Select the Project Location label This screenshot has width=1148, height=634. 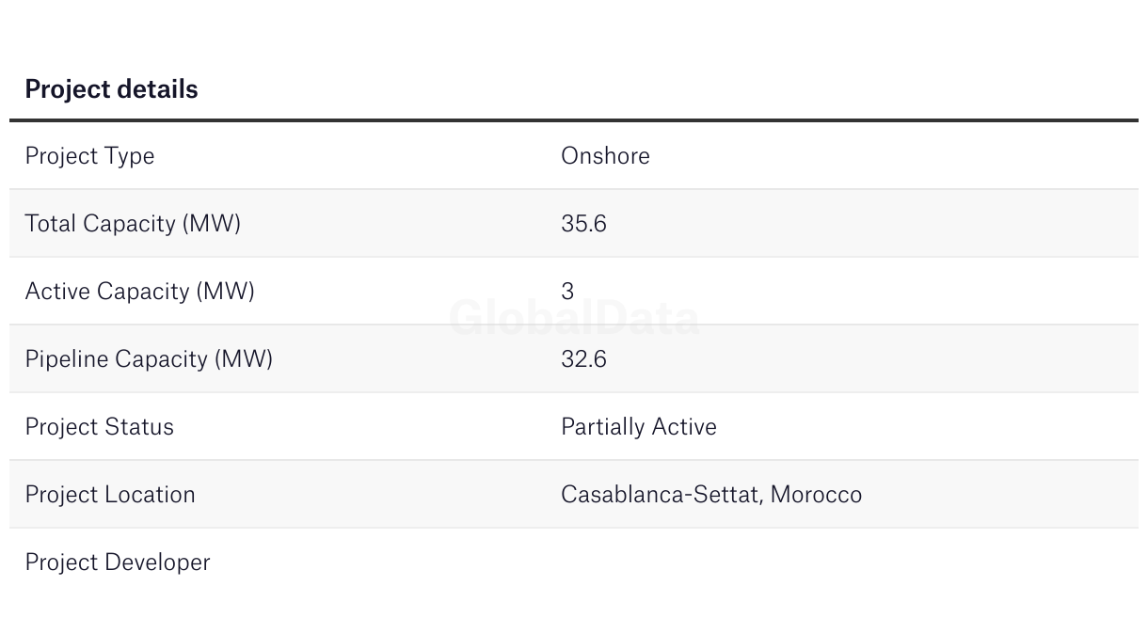pos(110,495)
